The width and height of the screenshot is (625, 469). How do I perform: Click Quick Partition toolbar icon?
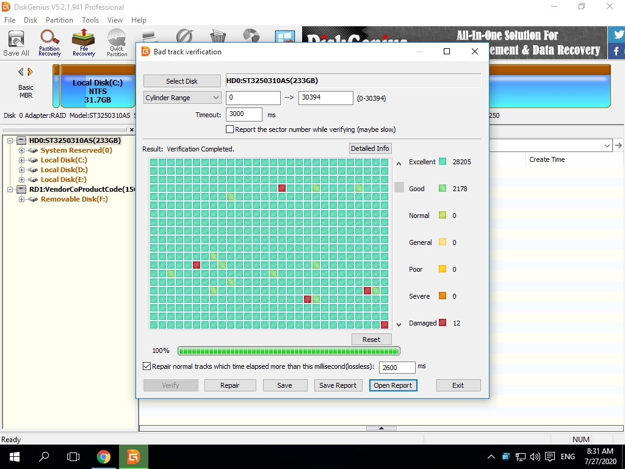click(117, 43)
